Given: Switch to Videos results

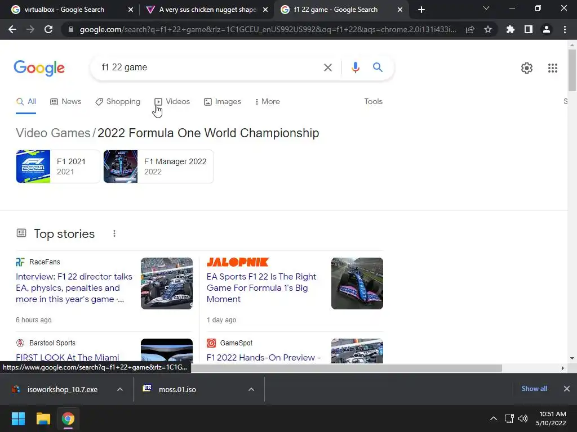Looking at the screenshot, I should pyautogui.click(x=172, y=101).
